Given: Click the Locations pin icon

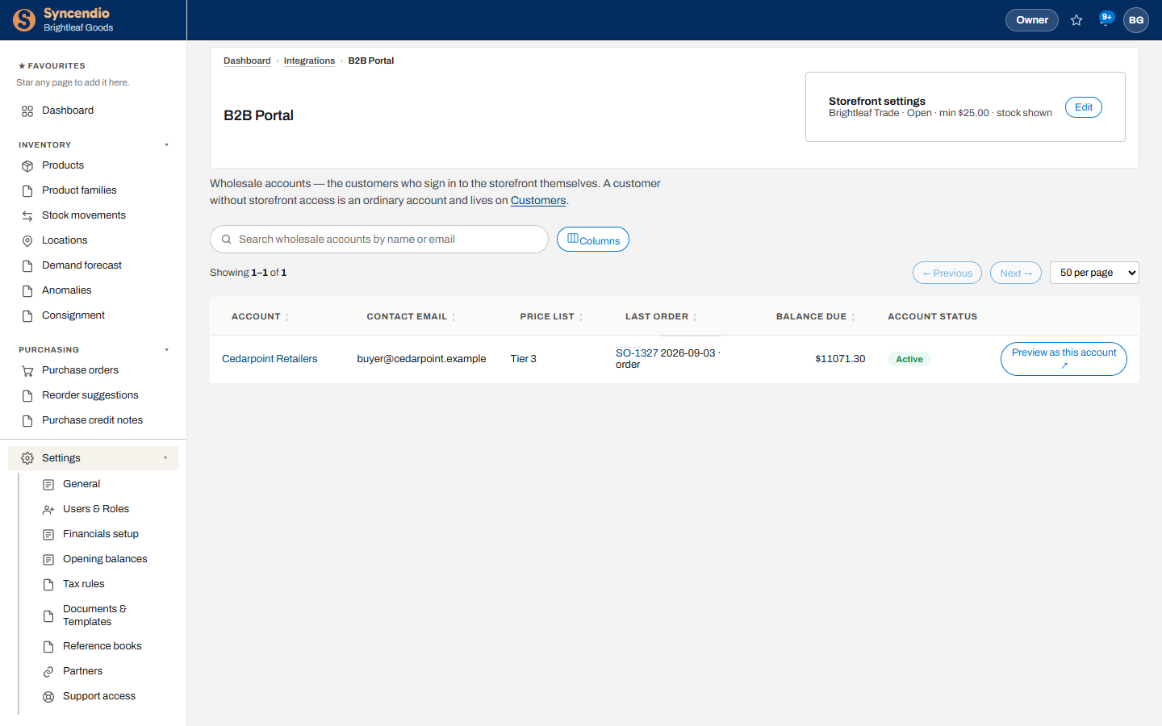Looking at the screenshot, I should point(27,240).
